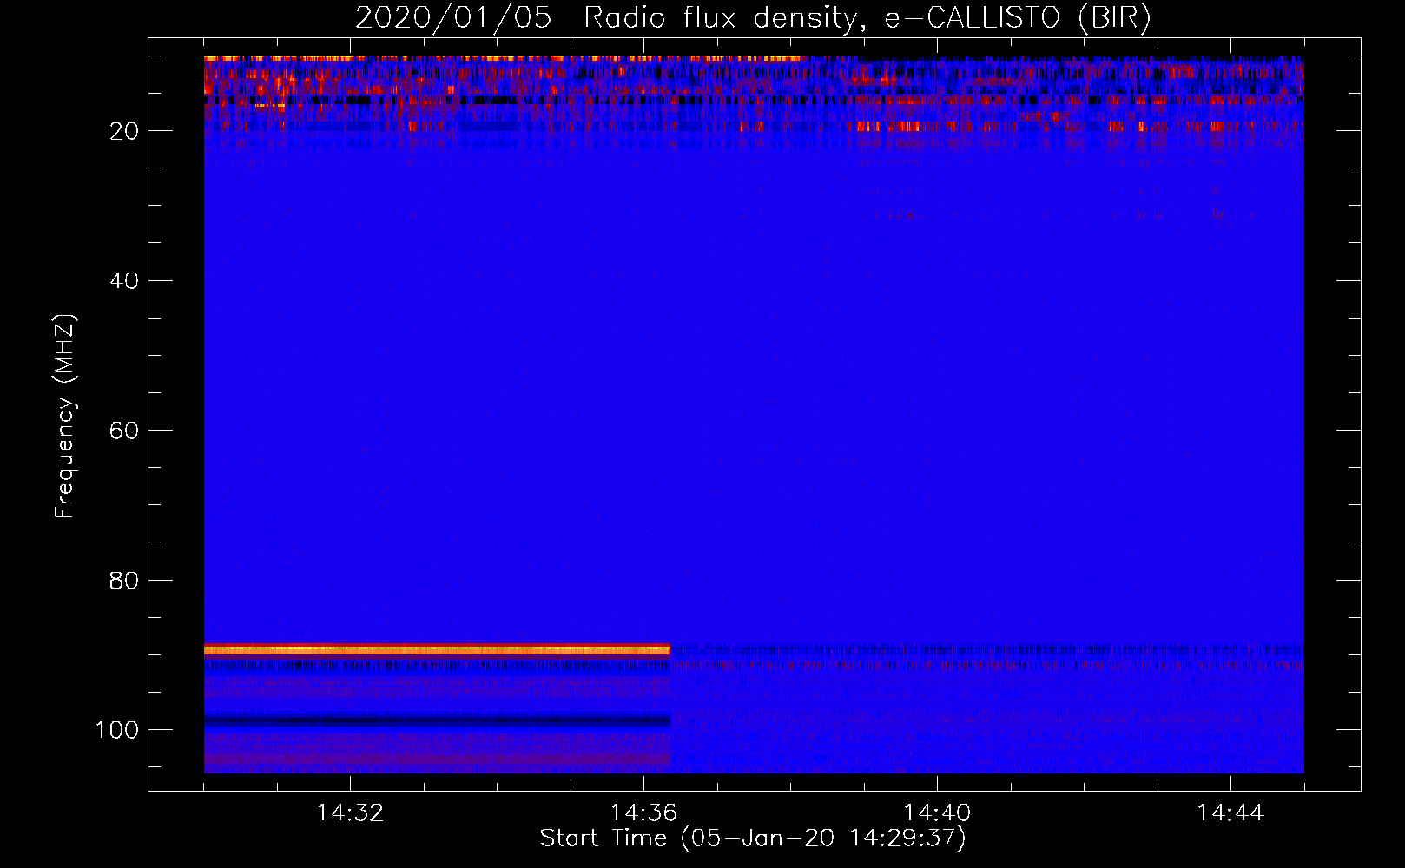Click the 100 MHz frequency tick label
Screen dimensions: 1405x868
117,730
